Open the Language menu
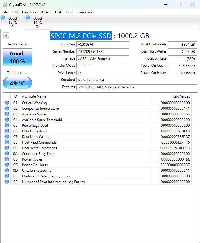 [85, 12]
